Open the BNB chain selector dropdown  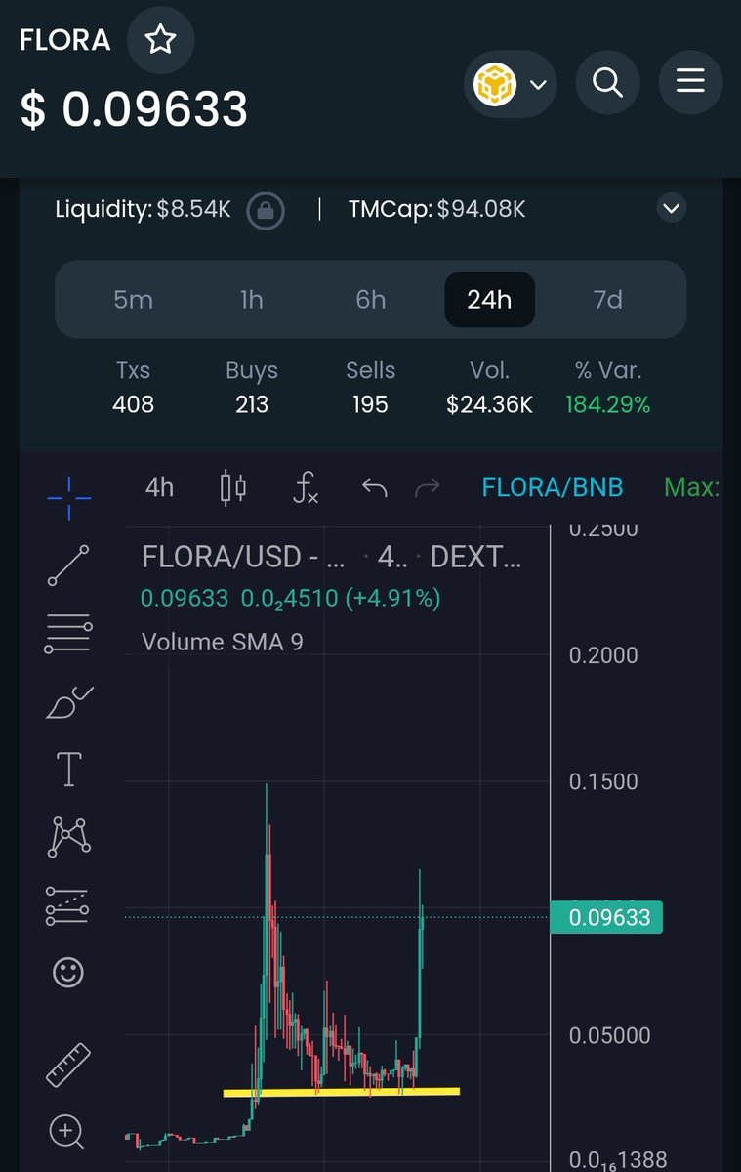click(x=511, y=85)
